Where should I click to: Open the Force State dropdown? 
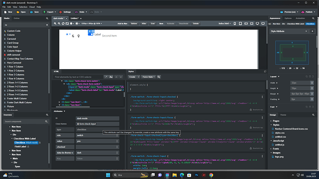click(148, 77)
